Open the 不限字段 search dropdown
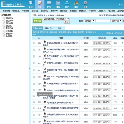124x124 pixels. [x=116, y=21]
